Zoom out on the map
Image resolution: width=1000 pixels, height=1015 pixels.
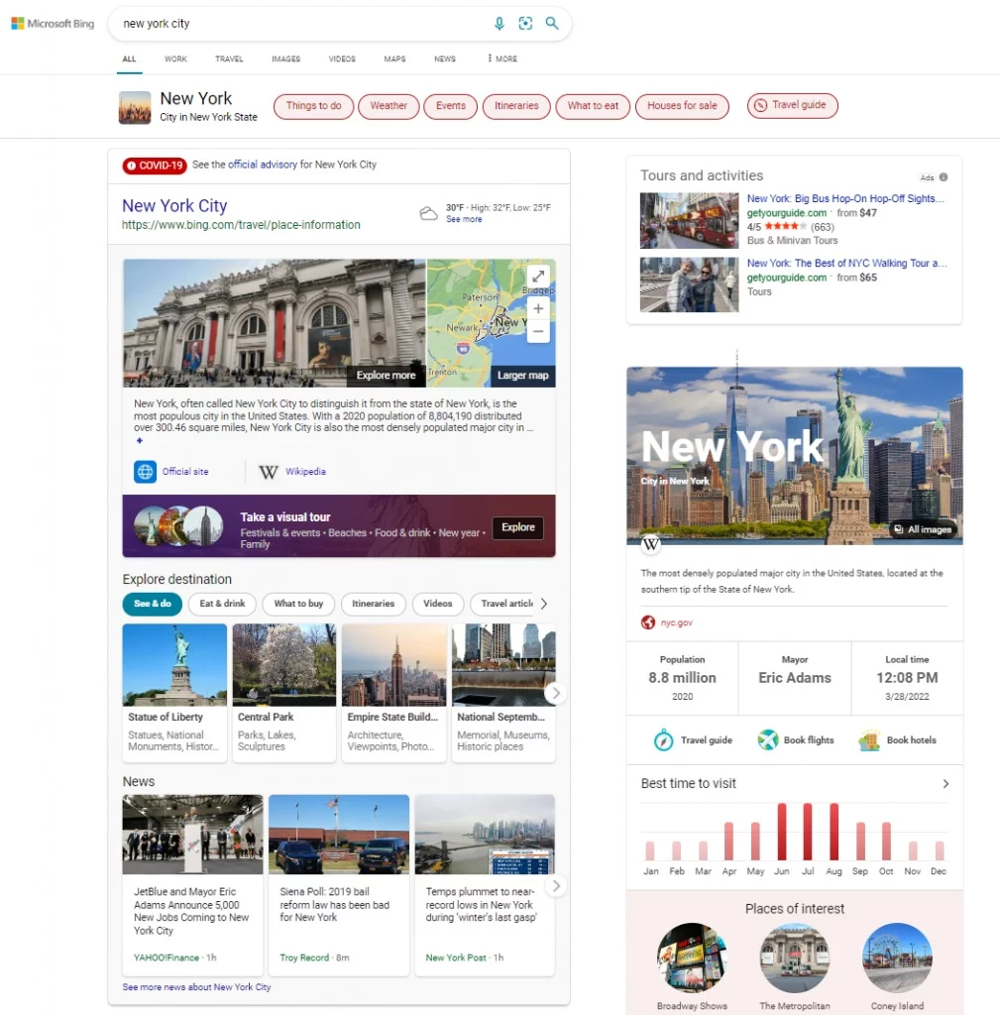click(537, 331)
